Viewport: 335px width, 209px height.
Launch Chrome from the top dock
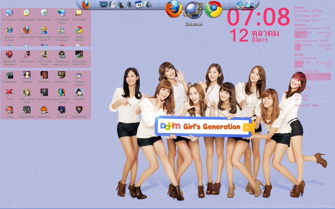click(213, 9)
